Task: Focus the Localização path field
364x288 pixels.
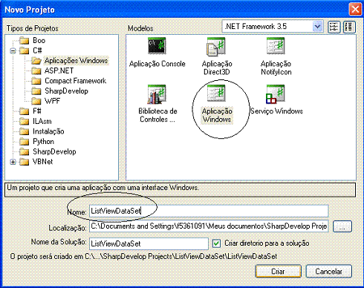Action: coord(209,226)
